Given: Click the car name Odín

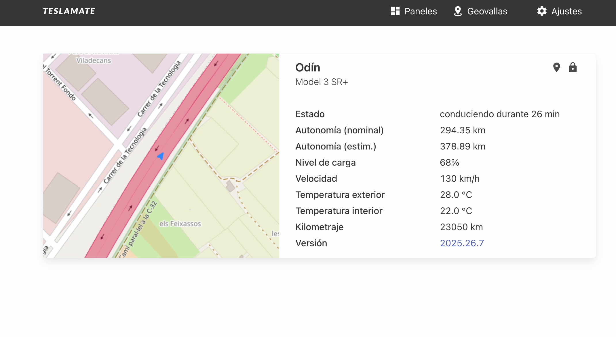Looking at the screenshot, I should click(x=308, y=67).
